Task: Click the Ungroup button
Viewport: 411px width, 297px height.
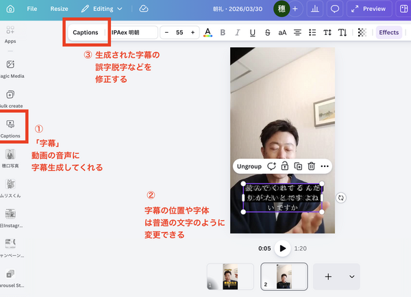Action: pos(248,166)
